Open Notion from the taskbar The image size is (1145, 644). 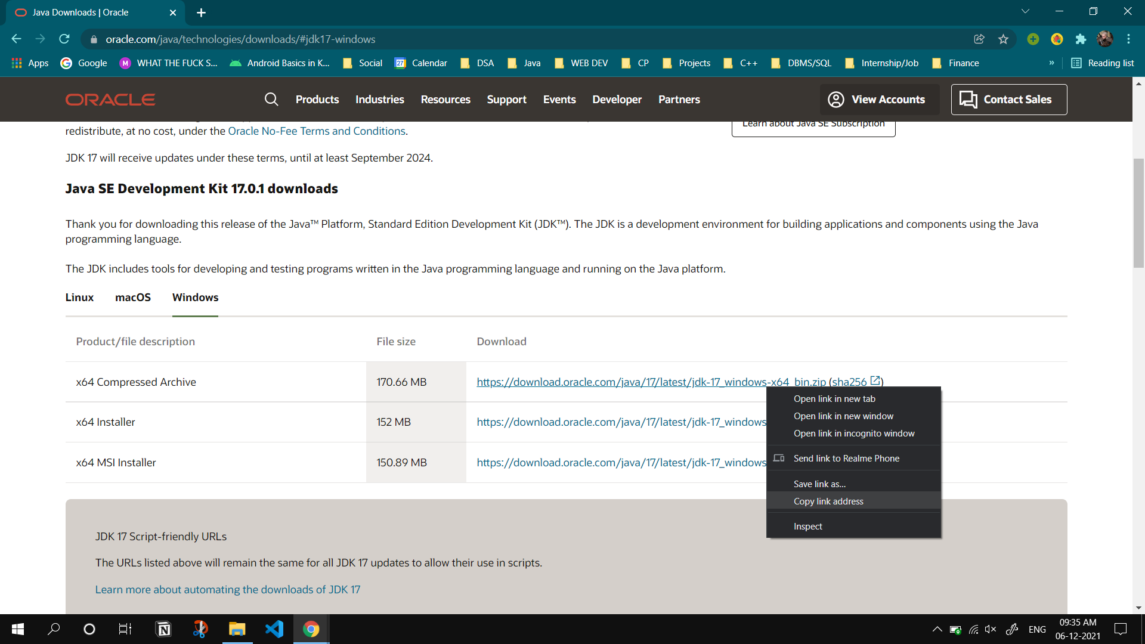click(x=163, y=629)
